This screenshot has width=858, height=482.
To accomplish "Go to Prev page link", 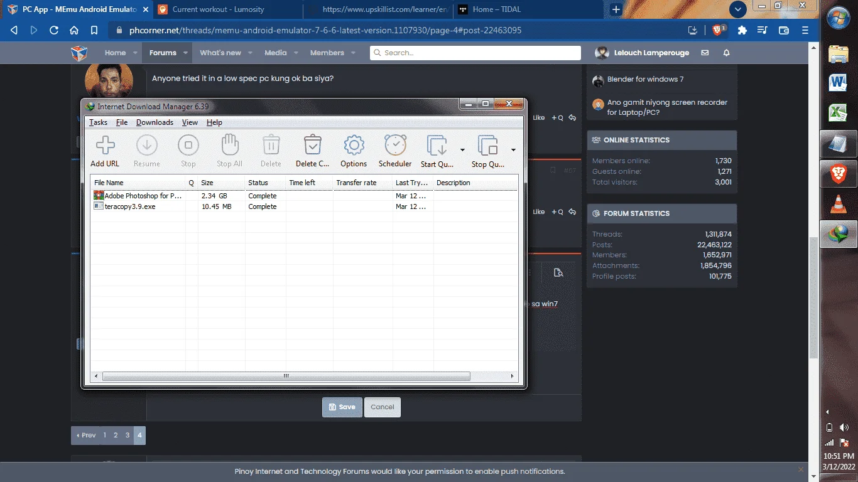I will tap(85, 435).
